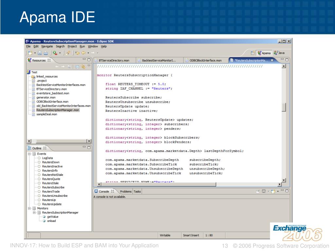Viewport: 335px width, 251px height.
Task: Minimize the Resources view panel
Action: [84, 59]
